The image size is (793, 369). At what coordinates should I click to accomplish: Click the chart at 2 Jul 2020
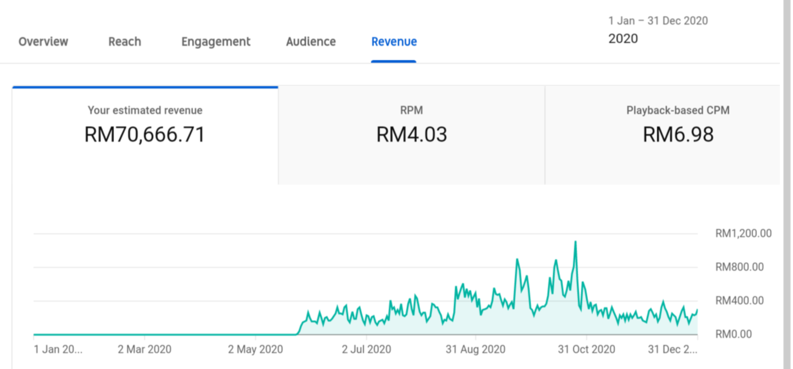pyautogui.click(x=367, y=320)
